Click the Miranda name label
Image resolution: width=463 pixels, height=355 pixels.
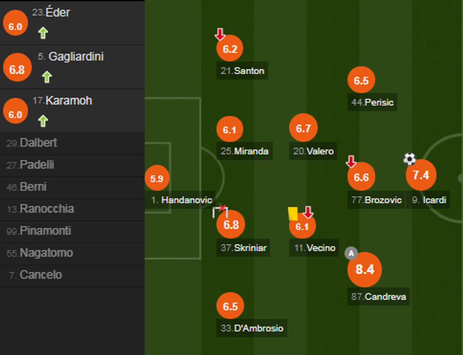tap(251, 151)
